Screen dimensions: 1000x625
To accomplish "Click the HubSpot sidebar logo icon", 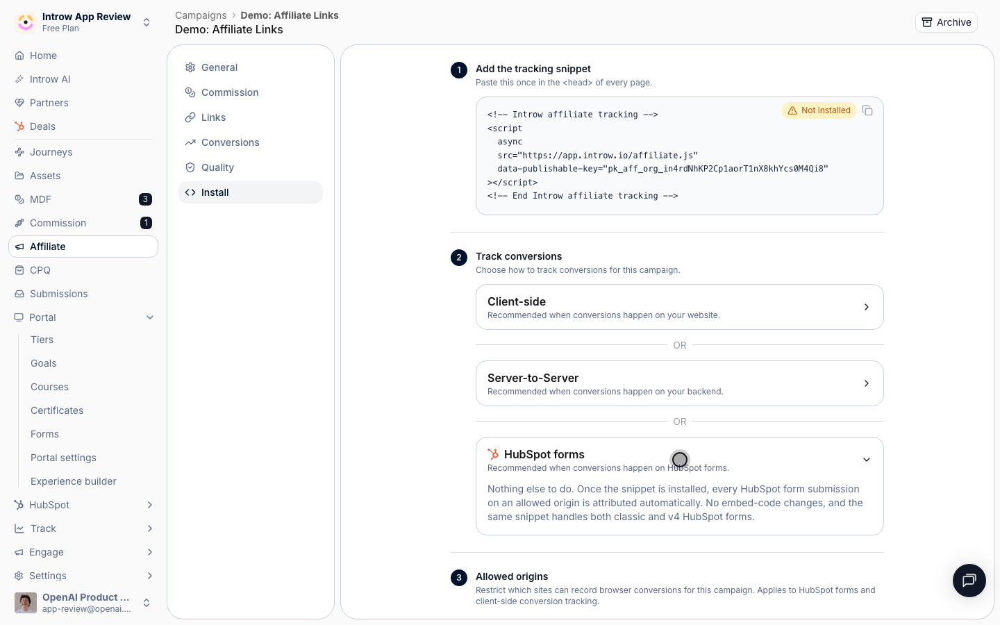I will [x=19, y=505].
